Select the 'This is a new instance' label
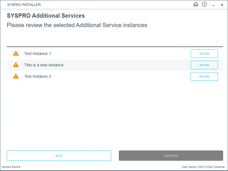This screenshot has width=228, height=171. [x=44, y=65]
